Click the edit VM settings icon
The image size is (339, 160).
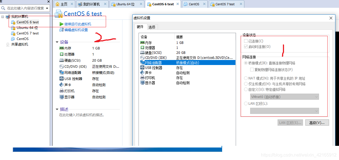pyautogui.click(x=61, y=30)
